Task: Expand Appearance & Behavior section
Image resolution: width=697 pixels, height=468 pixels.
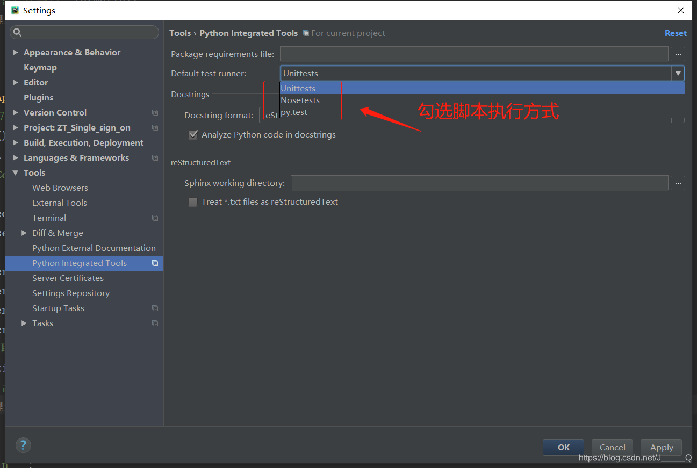Action: point(16,53)
